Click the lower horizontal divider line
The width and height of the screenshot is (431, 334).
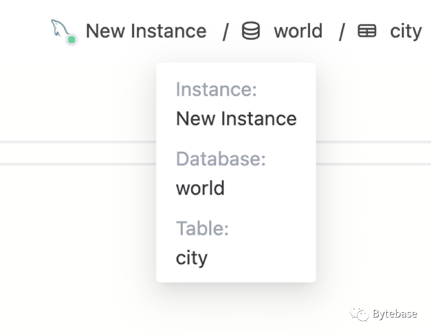79,164
